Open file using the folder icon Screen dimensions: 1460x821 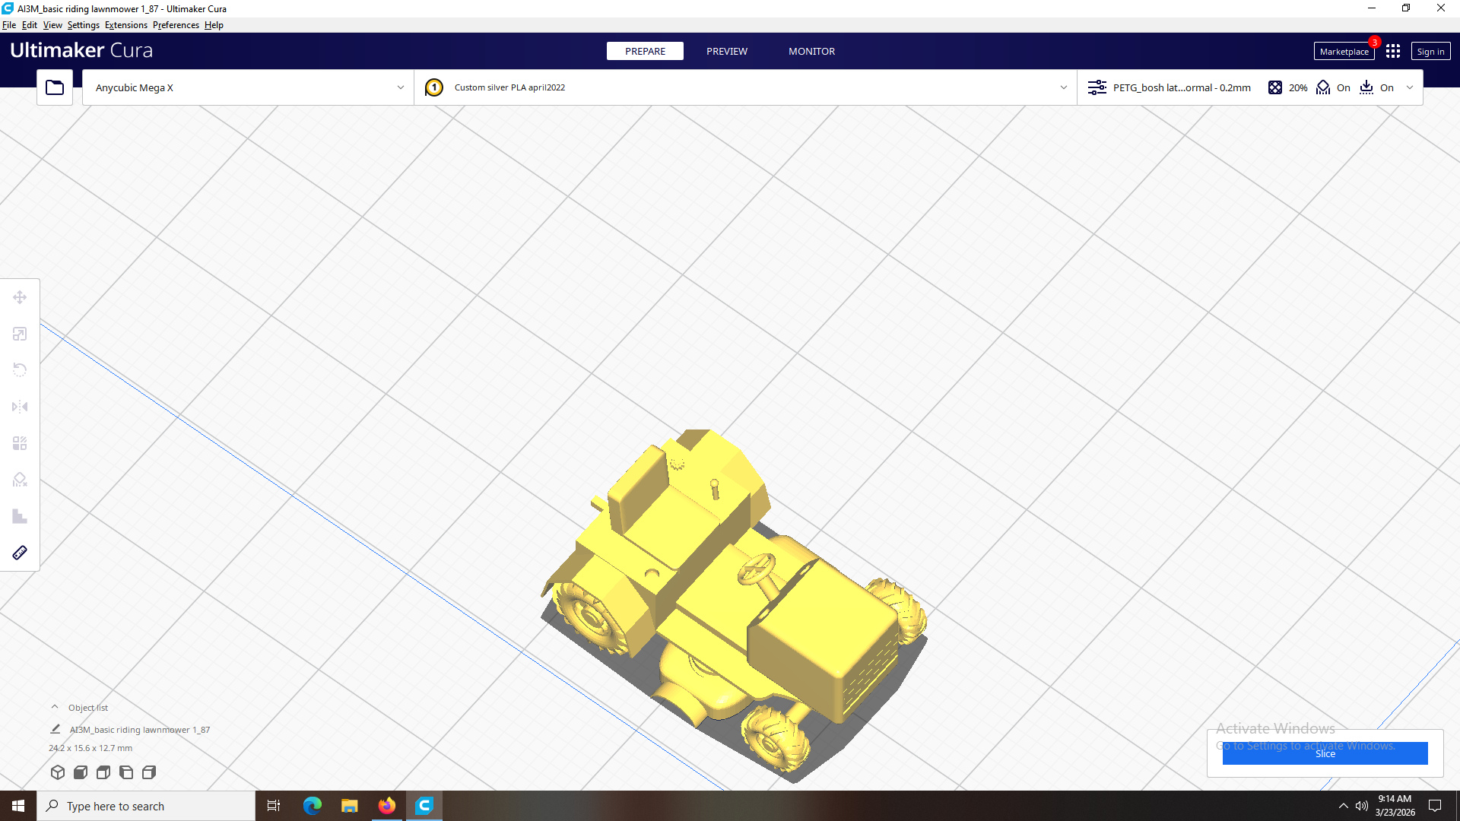click(55, 87)
